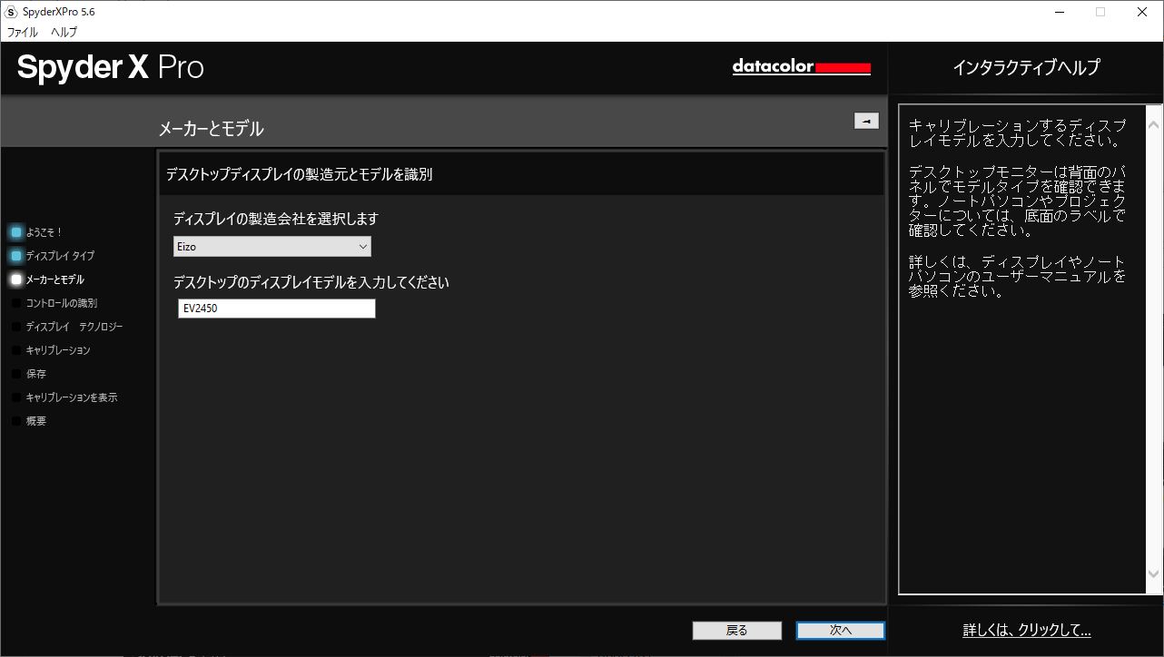Click the インタラクティブヘルプ panel heading
1164x657 pixels.
click(1026, 67)
